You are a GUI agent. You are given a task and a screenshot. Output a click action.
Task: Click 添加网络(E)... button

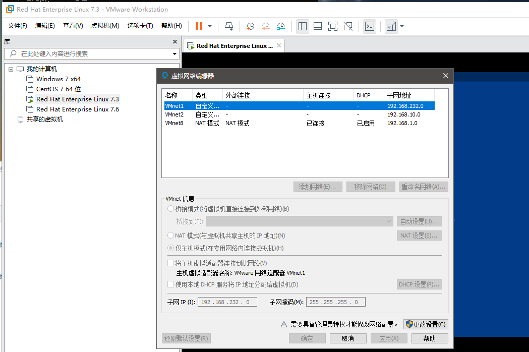pyautogui.click(x=318, y=187)
